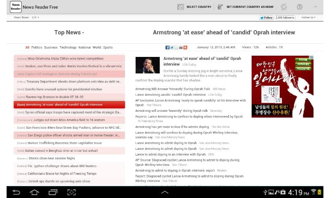Open San Francisco 49ers beat Packers headline
This screenshot has height=198, width=330.
69,128
